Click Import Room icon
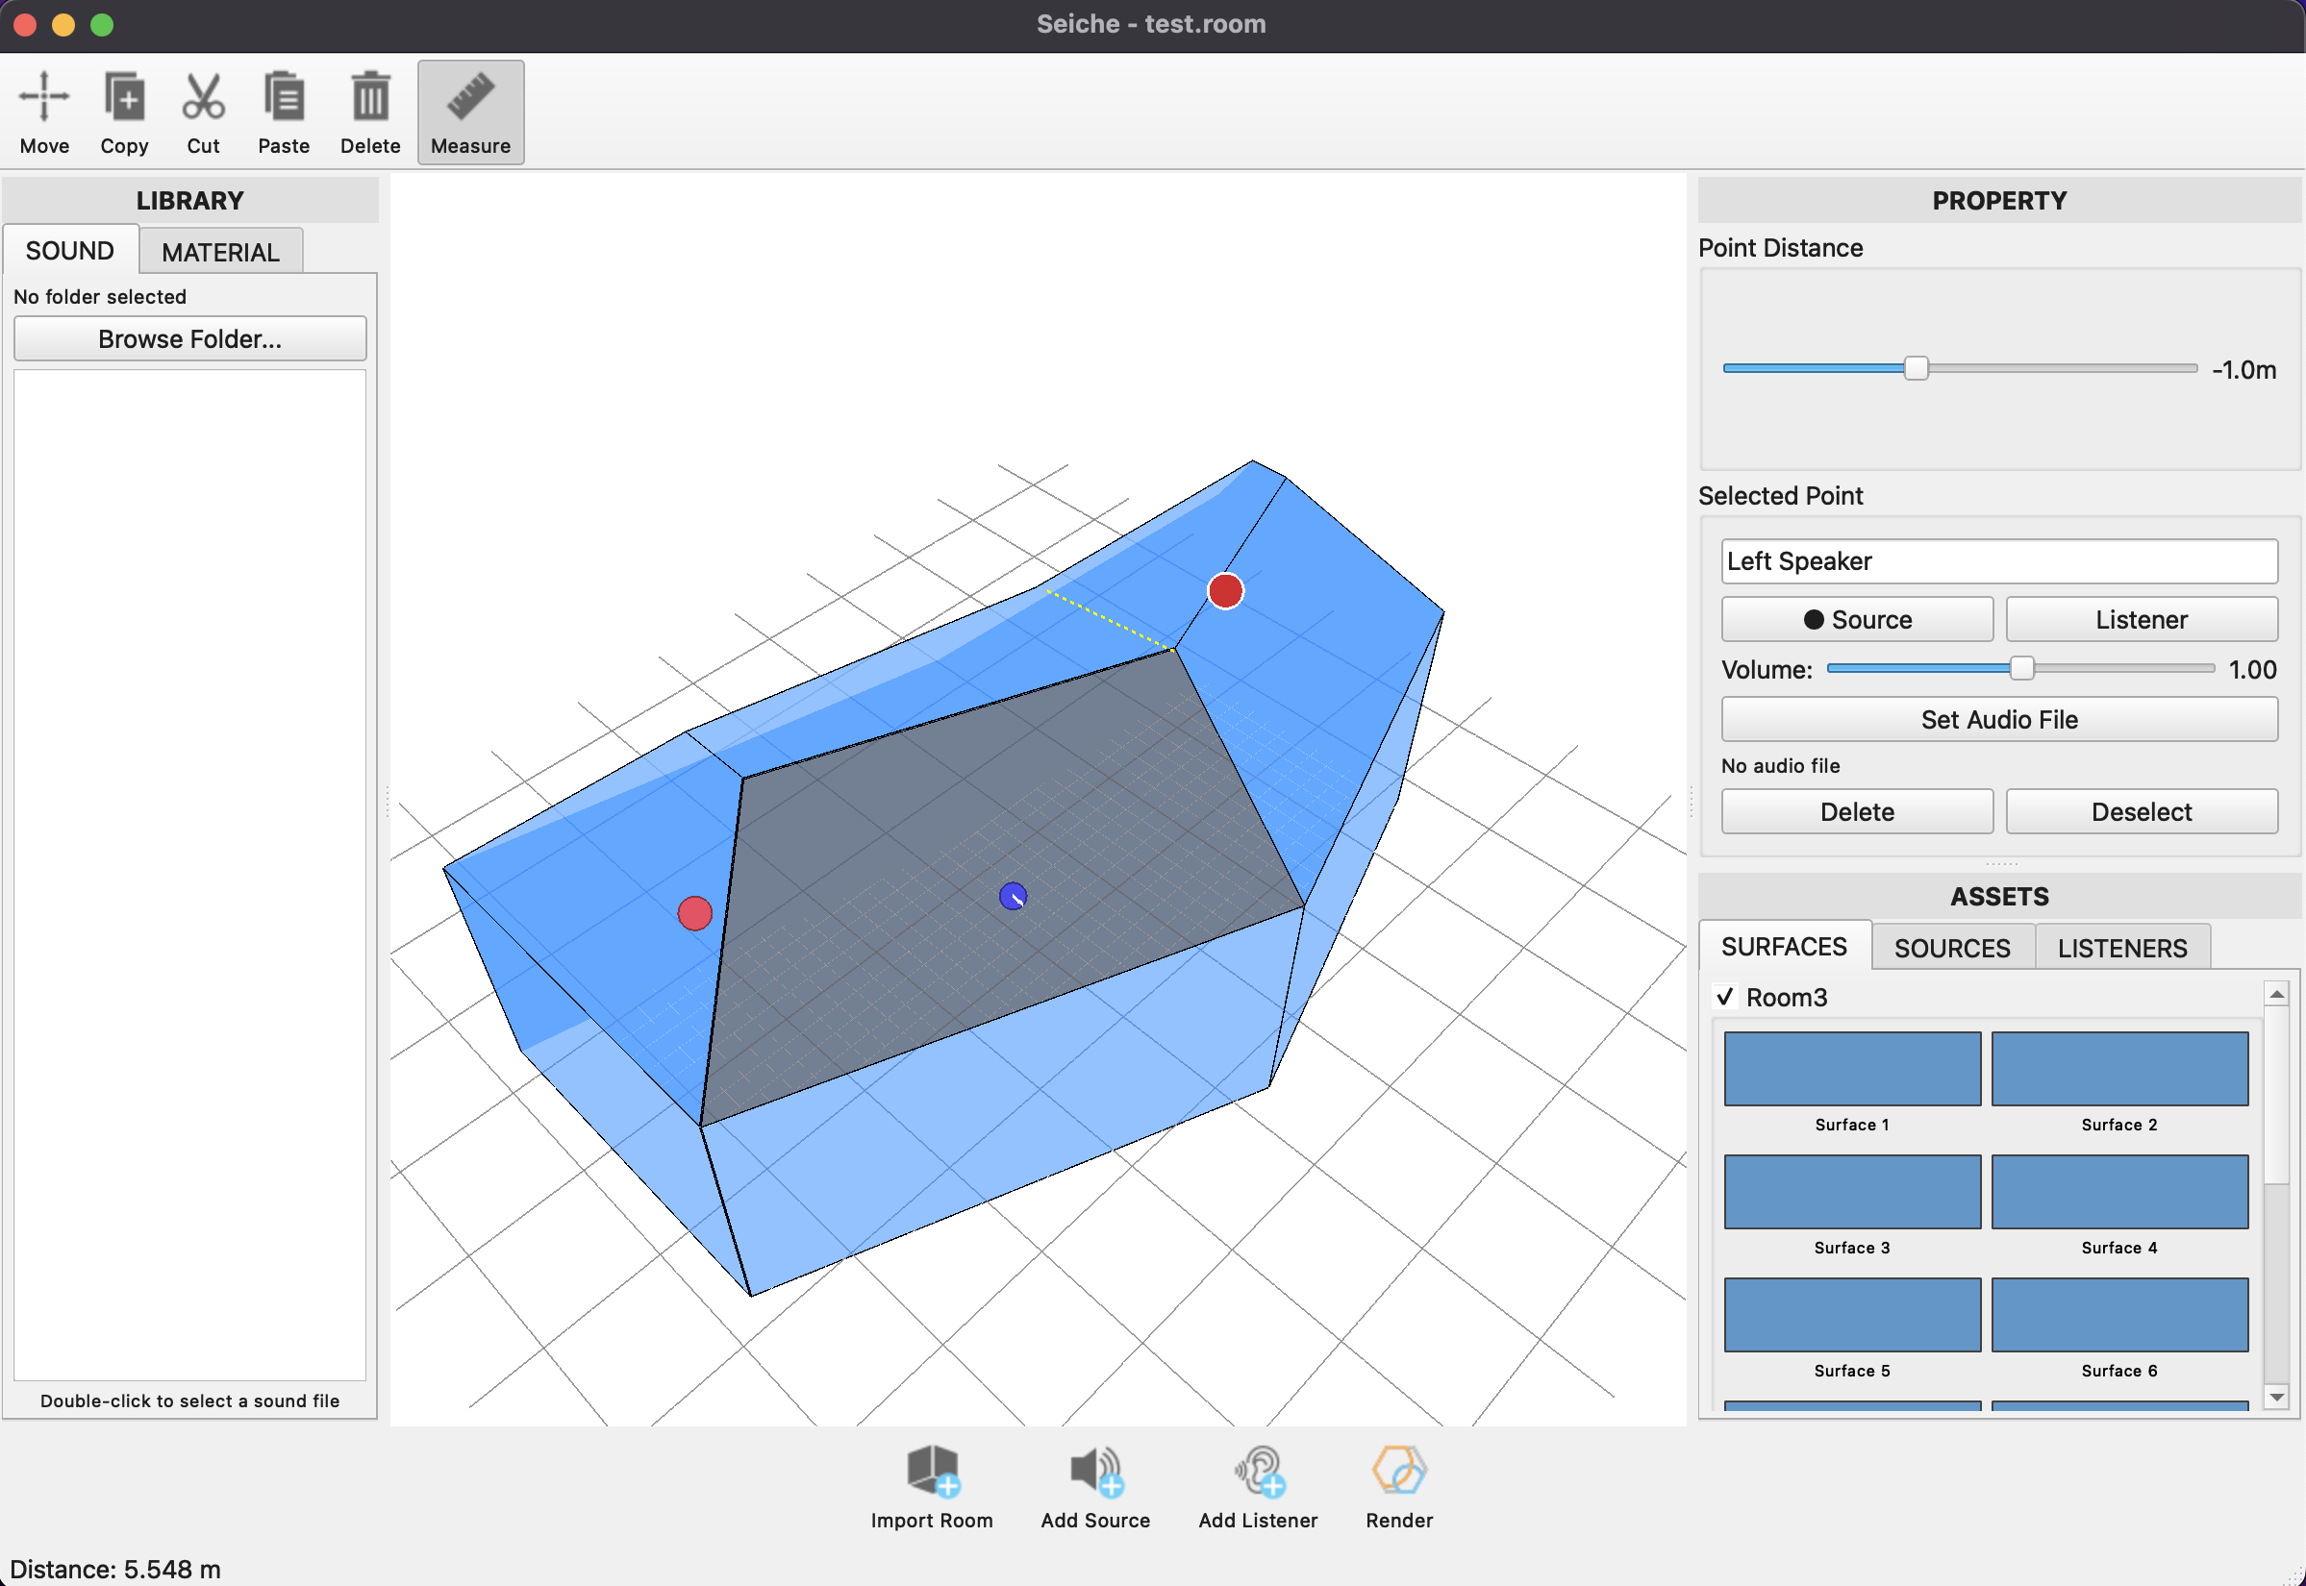 [932, 1472]
